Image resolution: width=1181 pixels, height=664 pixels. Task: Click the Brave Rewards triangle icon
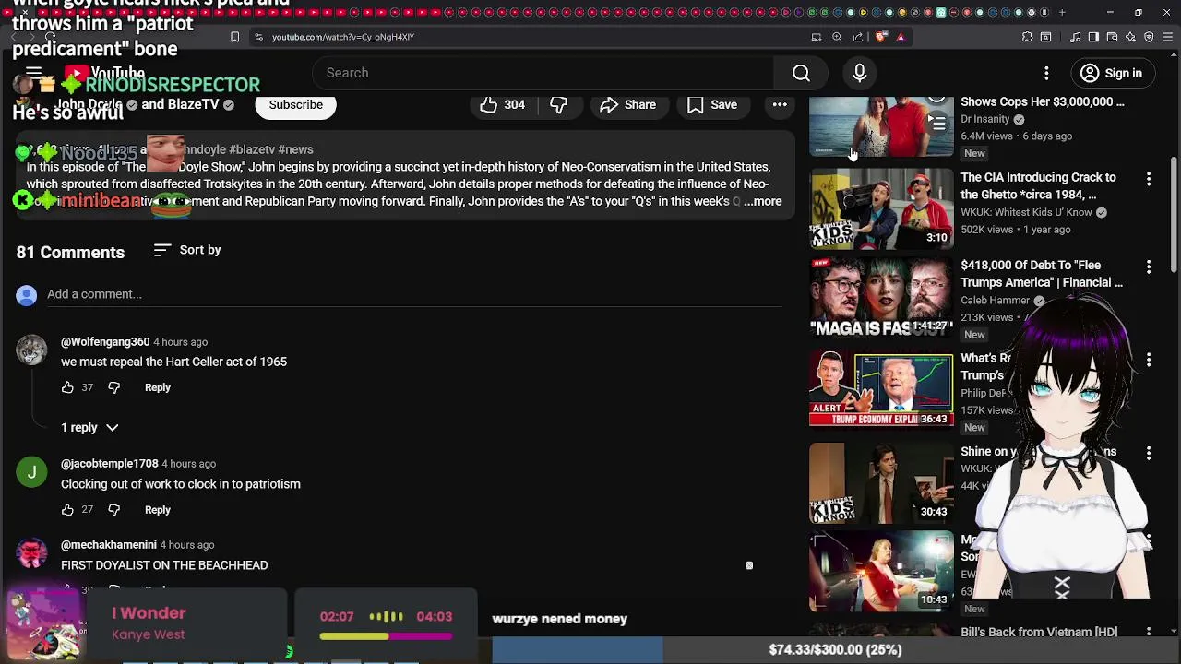coord(901,37)
